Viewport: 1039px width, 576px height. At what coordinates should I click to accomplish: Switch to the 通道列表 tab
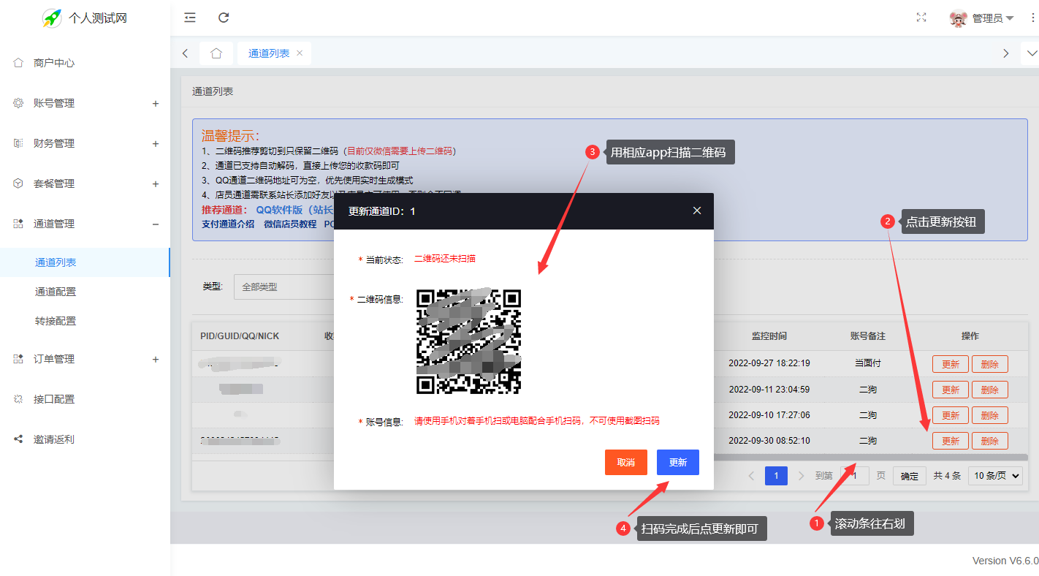tap(269, 53)
